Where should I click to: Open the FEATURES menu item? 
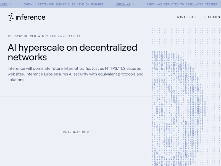tap(212, 17)
